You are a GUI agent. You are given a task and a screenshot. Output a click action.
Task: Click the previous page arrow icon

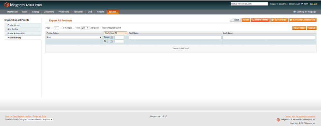coord(52,28)
